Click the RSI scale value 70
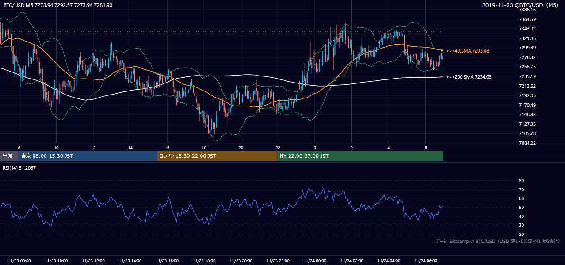Viewport: 565px width, 265px height. tap(521, 189)
